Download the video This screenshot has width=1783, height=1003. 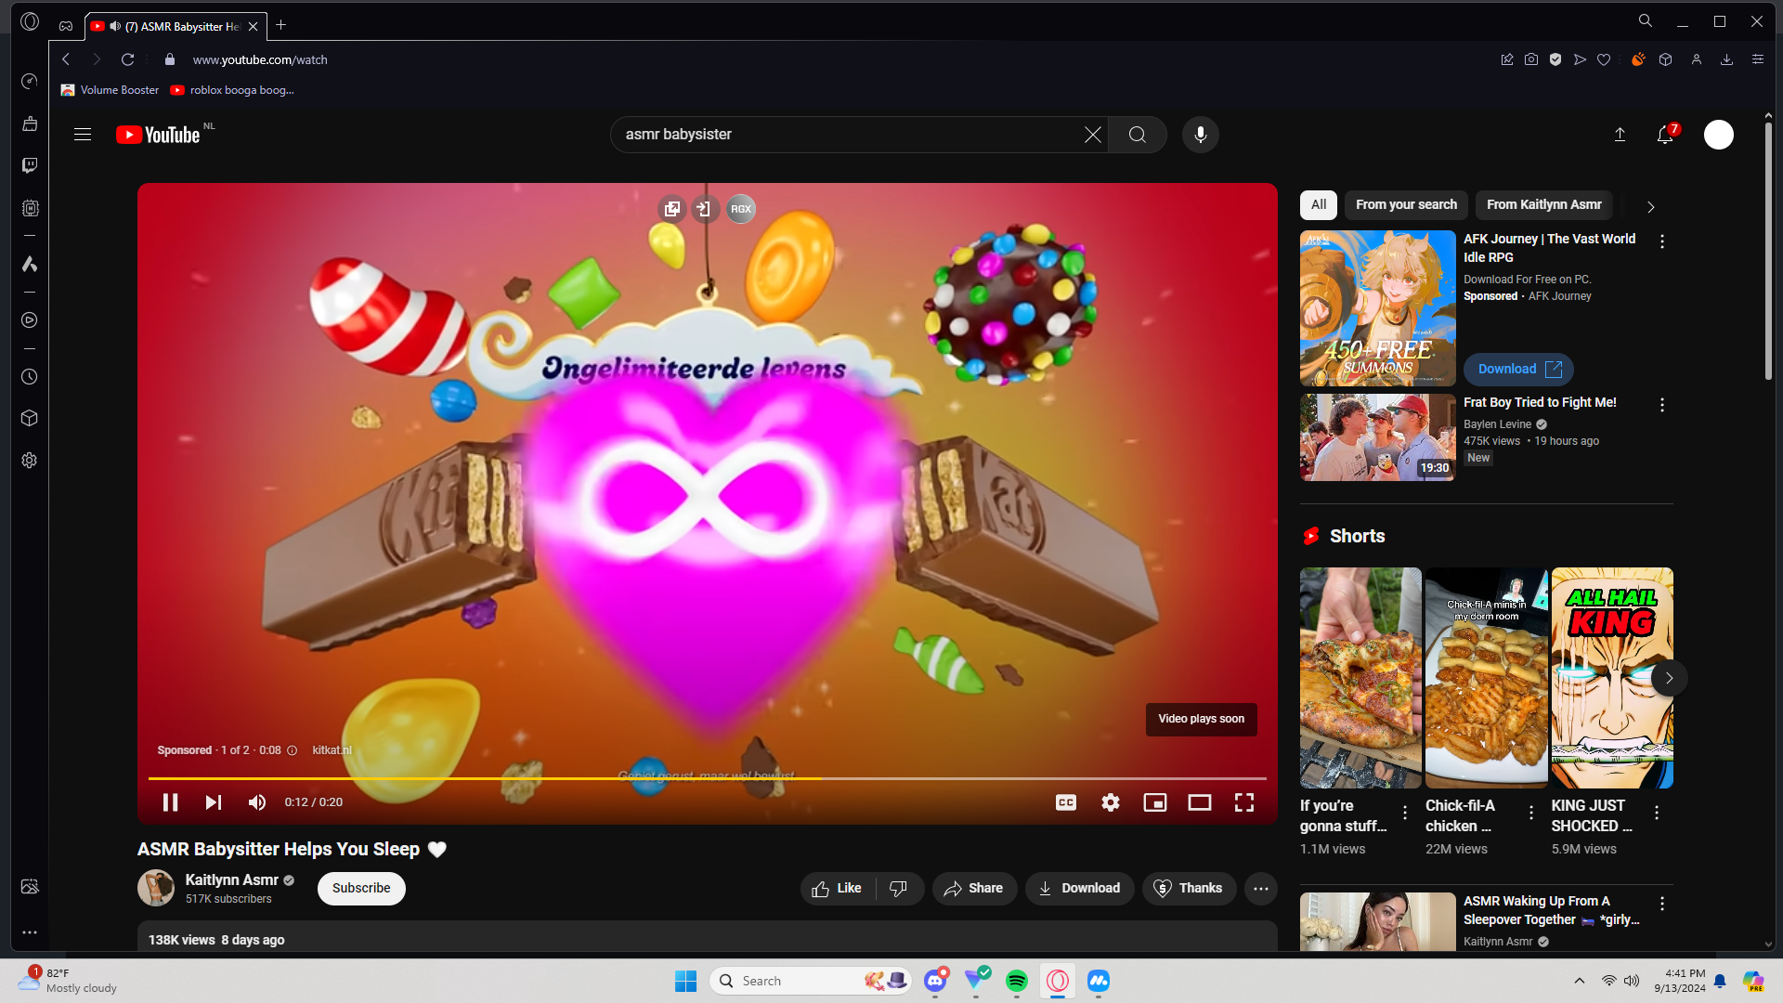pyautogui.click(x=1079, y=889)
